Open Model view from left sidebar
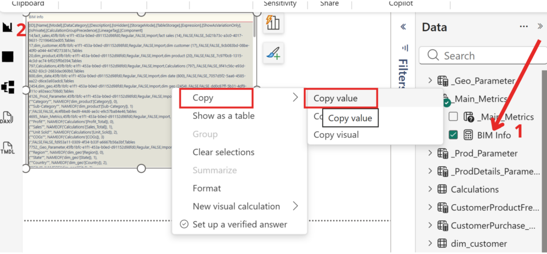Screen dimensions: 547x254 tap(7, 87)
